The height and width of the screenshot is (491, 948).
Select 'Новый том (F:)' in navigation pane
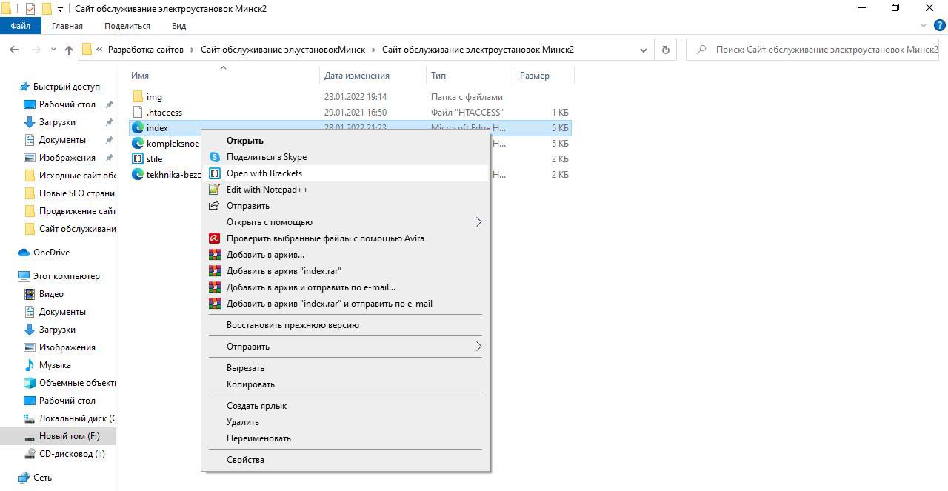(x=69, y=436)
